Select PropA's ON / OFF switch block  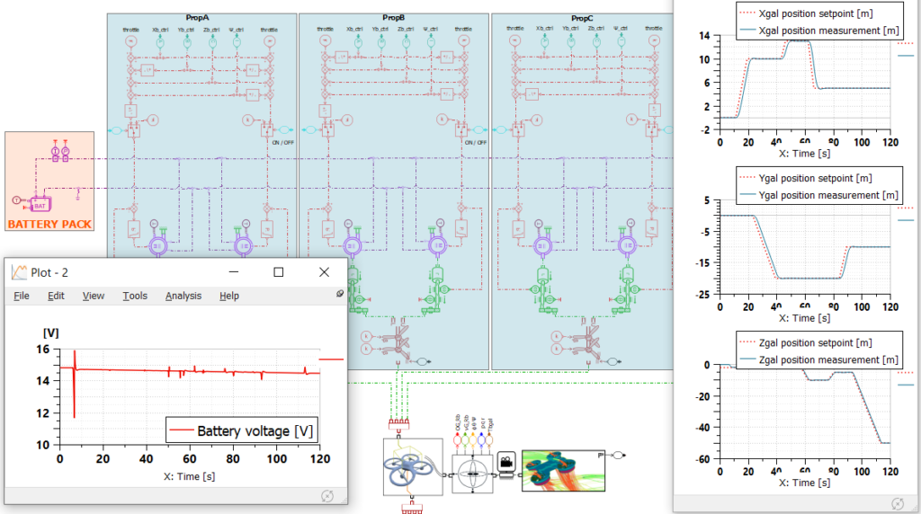(x=267, y=129)
